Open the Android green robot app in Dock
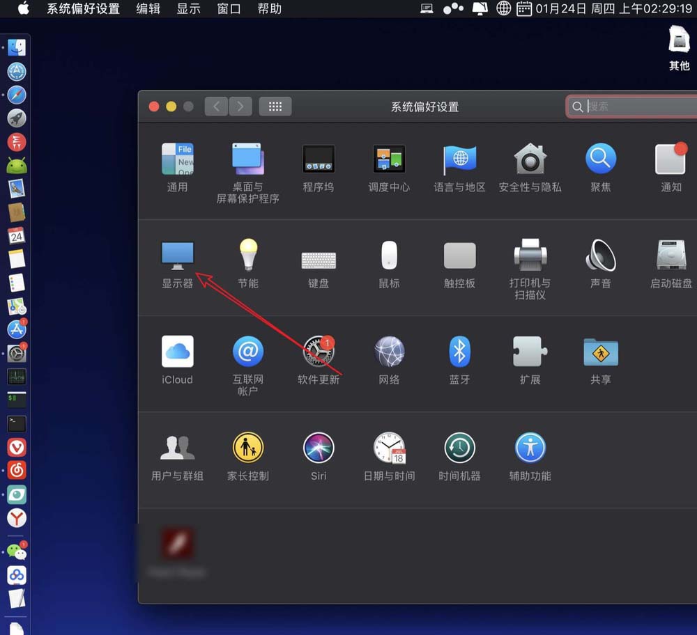Viewport: 697px width, 635px height. [17, 166]
